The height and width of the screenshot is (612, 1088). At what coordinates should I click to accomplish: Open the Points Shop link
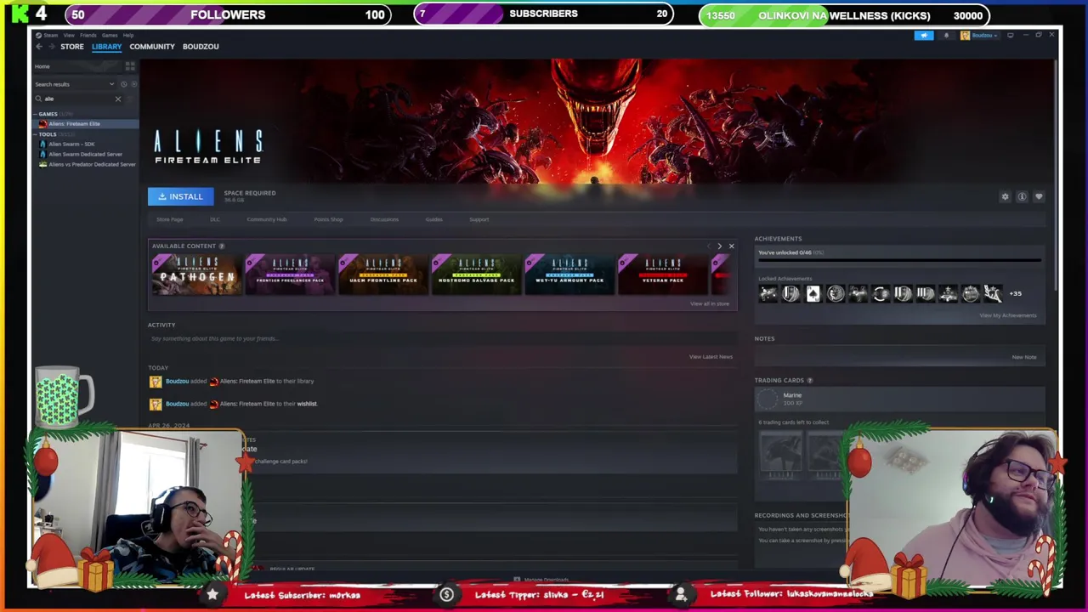click(328, 219)
